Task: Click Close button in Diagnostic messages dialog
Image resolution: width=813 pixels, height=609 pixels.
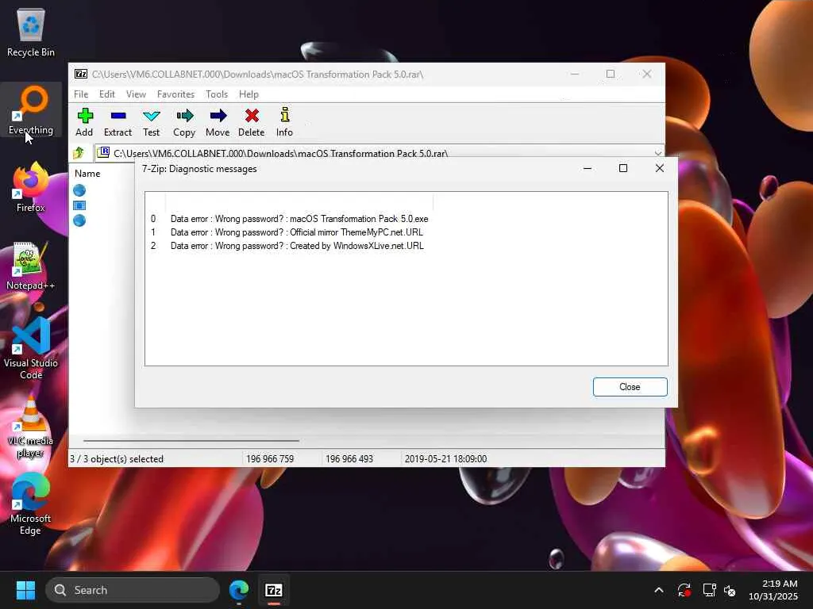Action: pyautogui.click(x=630, y=387)
